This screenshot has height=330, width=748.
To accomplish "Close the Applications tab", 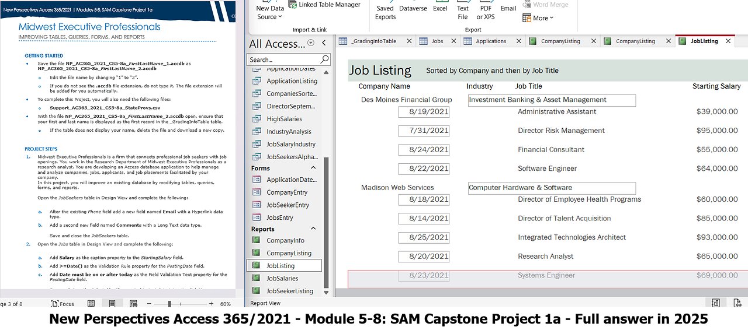I will click(x=519, y=41).
